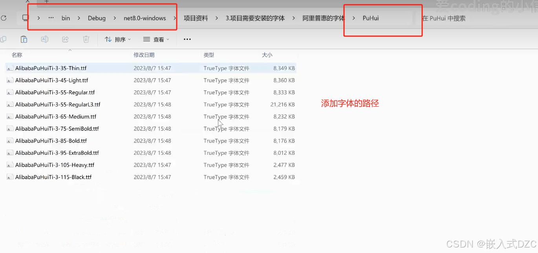Click the font file icon of 75-SemiBold.ttf
Image resolution: width=538 pixels, height=253 pixels.
click(10, 128)
